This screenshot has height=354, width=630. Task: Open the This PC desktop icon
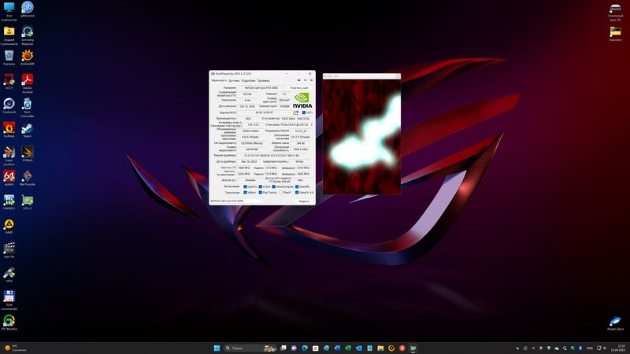coord(9,11)
